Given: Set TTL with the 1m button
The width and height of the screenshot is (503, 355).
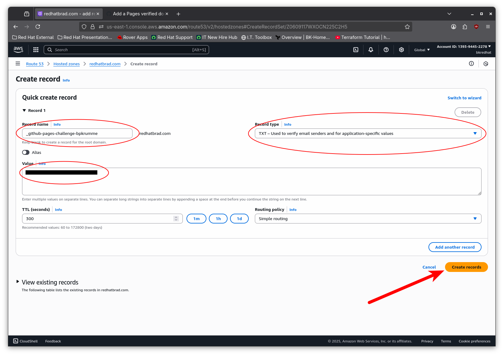Looking at the screenshot, I should pos(196,219).
